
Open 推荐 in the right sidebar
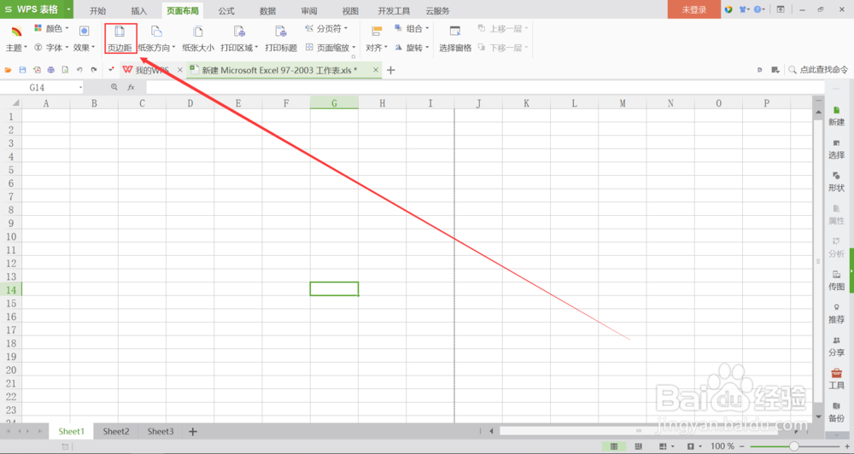[837, 313]
